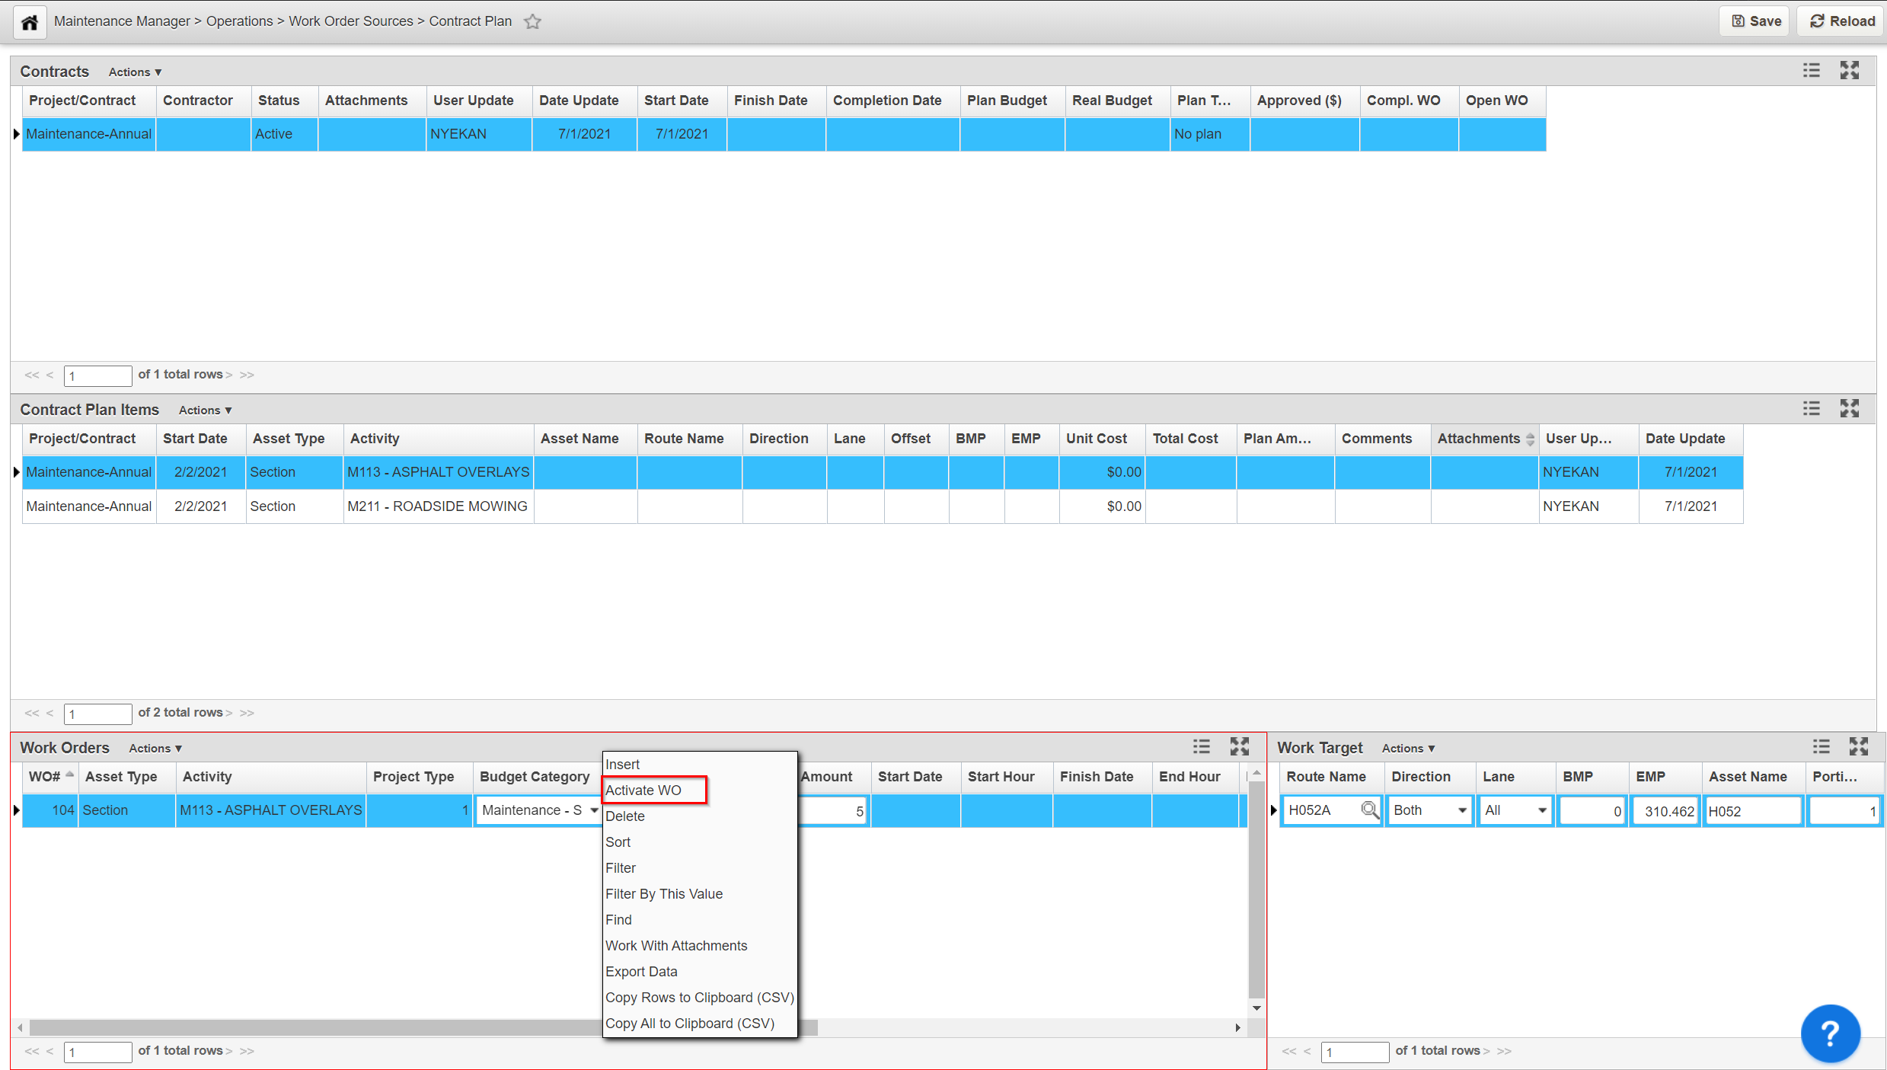Image resolution: width=1887 pixels, height=1070 pixels.
Task: Select the M211 - ROADSIDE MOWING row
Action: pos(437,506)
